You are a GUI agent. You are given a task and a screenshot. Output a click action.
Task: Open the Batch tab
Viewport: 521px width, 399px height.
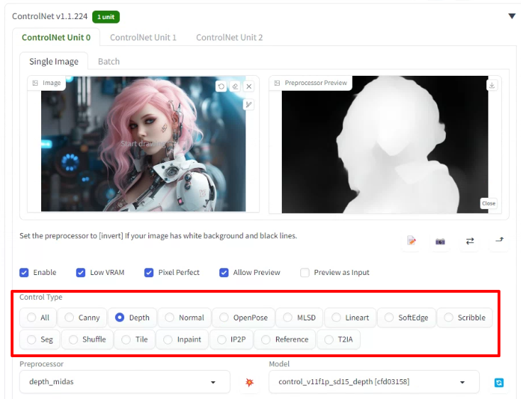109,62
